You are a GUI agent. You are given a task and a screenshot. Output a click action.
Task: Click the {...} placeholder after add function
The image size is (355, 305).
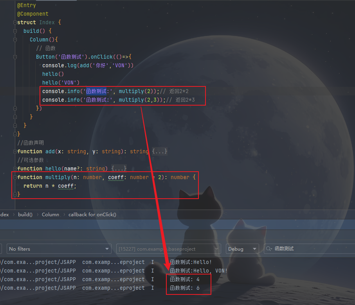pyautogui.click(x=160, y=151)
